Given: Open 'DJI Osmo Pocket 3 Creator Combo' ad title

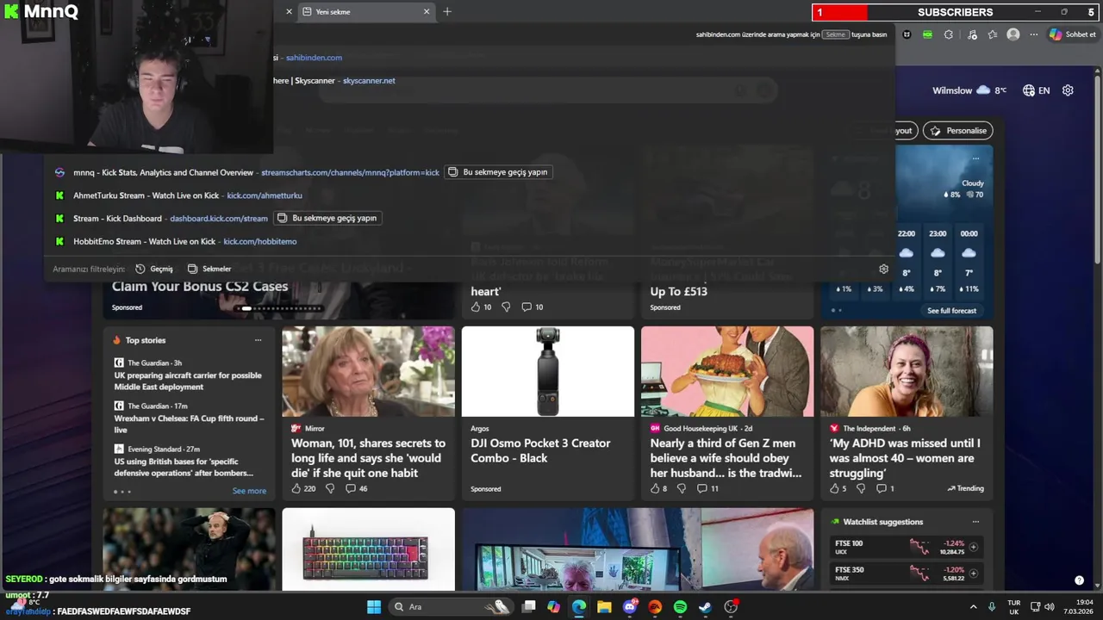Looking at the screenshot, I should click(x=540, y=450).
